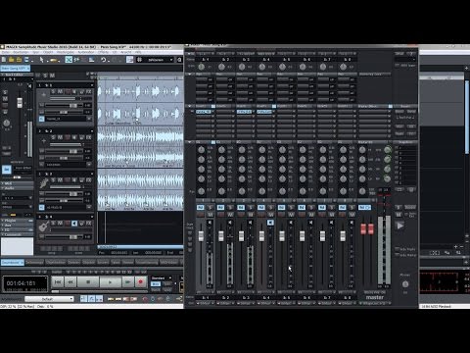Viewport: 470px width, 353px height.
Task: Open the Datei menu
Action: point(6,52)
